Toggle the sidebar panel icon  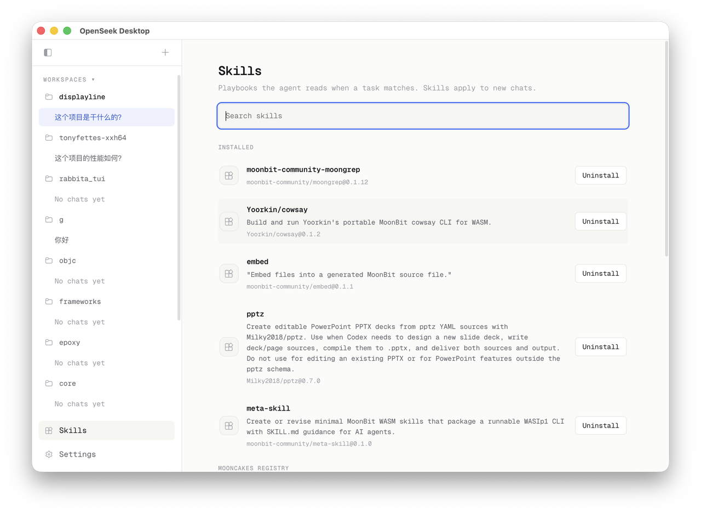pos(48,53)
